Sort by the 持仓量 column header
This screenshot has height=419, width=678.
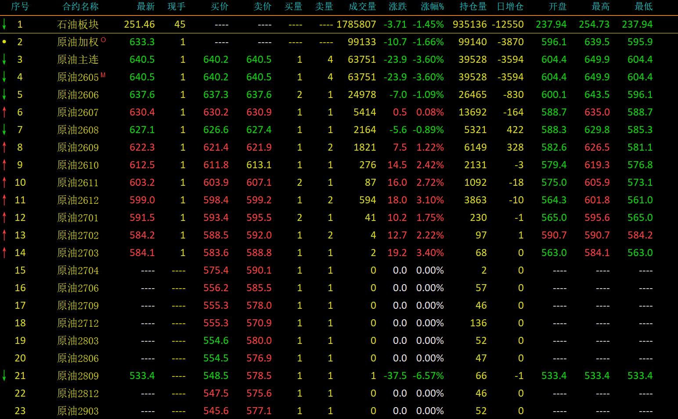point(473,7)
